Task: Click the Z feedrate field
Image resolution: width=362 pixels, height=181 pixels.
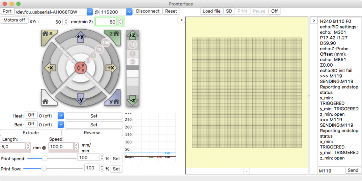Action: pyautogui.click(x=106, y=22)
